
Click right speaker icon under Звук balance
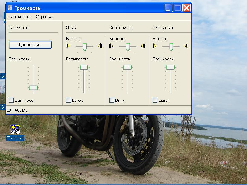tap(100, 46)
